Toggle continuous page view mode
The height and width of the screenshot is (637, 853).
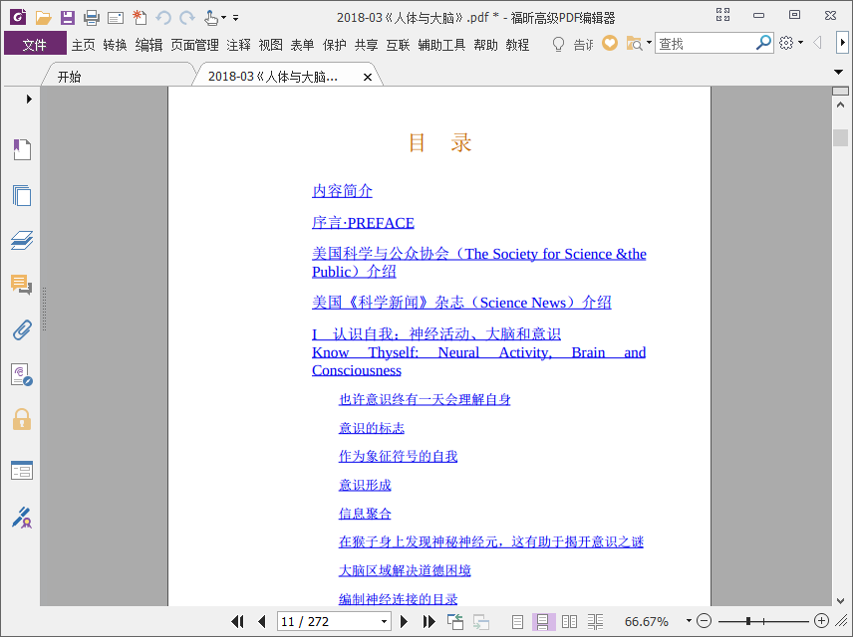coord(543,621)
